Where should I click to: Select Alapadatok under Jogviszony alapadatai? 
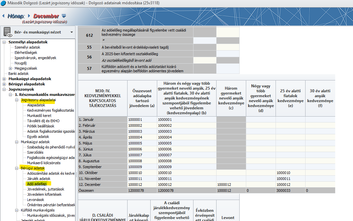36,105
